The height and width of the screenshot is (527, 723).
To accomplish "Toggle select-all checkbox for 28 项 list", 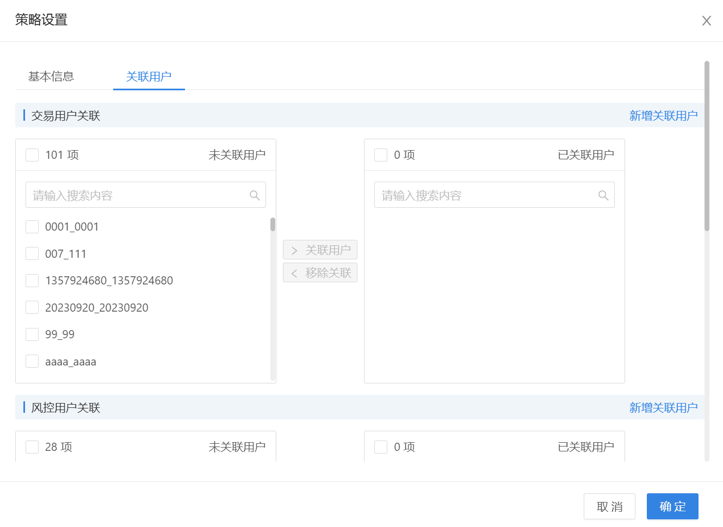I will tap(32, 447).
